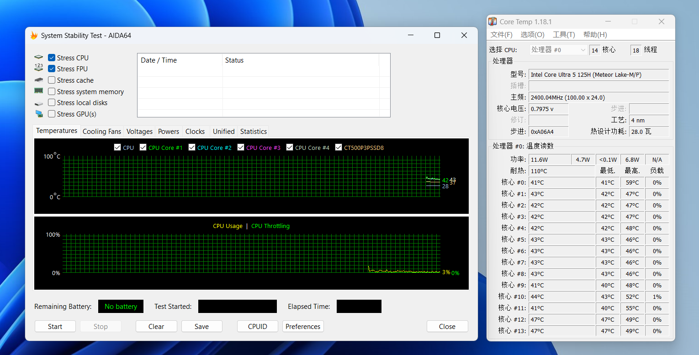Viewport: 699px width, 355px height.
Task: Toggle the CPU Core #2 graph checkbox
Action: pos(192,147)
